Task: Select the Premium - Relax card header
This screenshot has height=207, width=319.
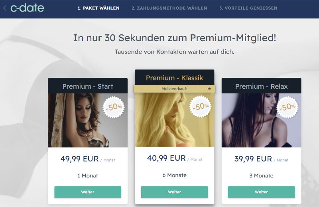Action: pos(262,86)
